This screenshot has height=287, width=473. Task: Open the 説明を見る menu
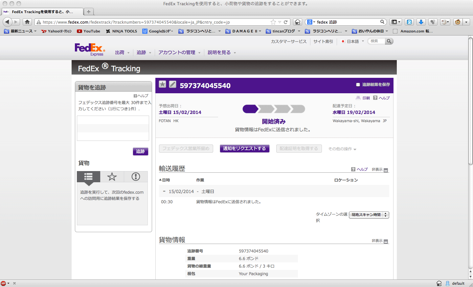coord(222,53)
